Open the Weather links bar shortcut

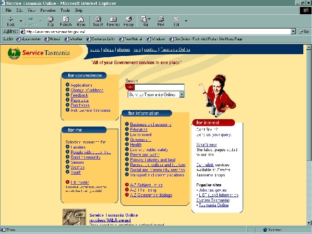73,39
